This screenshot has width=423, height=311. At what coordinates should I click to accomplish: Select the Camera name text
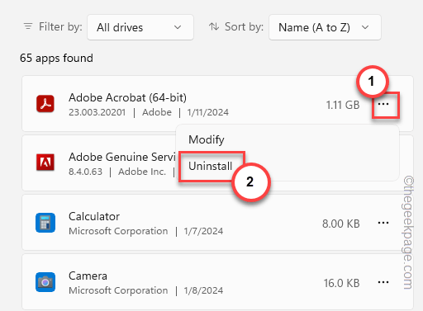point(88,276)
